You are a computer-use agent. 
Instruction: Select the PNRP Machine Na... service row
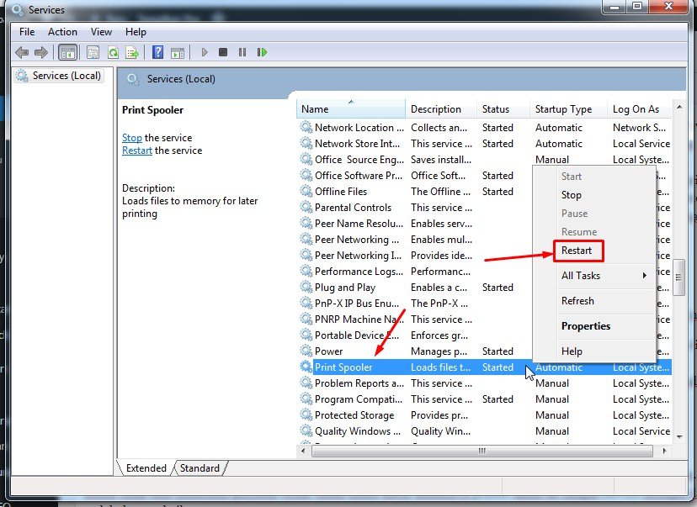point(485,320)
